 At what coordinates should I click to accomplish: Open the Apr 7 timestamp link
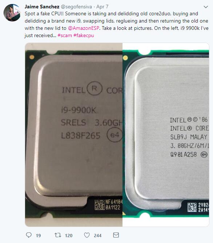(103, 7)
